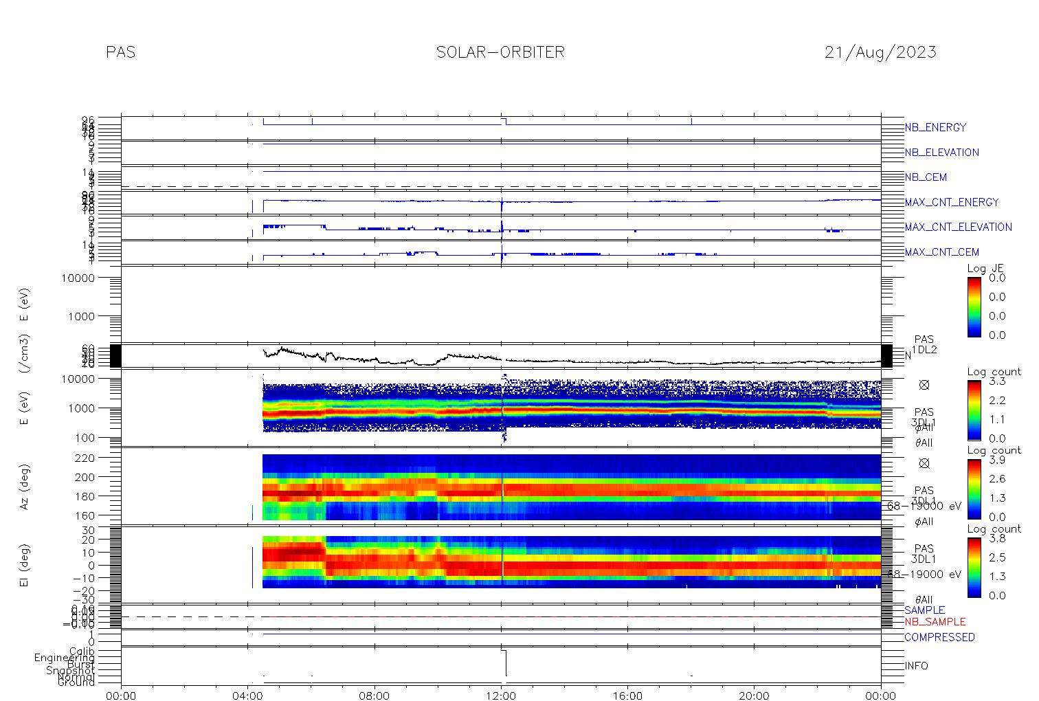Click the 3.9 value on the azimuth color scale
The height and width of the screenshot is (701, 1039).
pos(997,460)
